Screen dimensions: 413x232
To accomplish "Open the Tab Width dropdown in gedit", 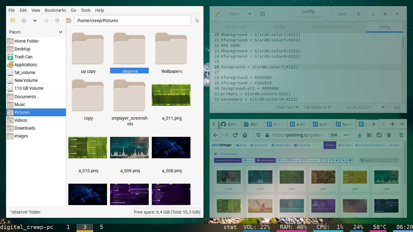I will 317,107.
